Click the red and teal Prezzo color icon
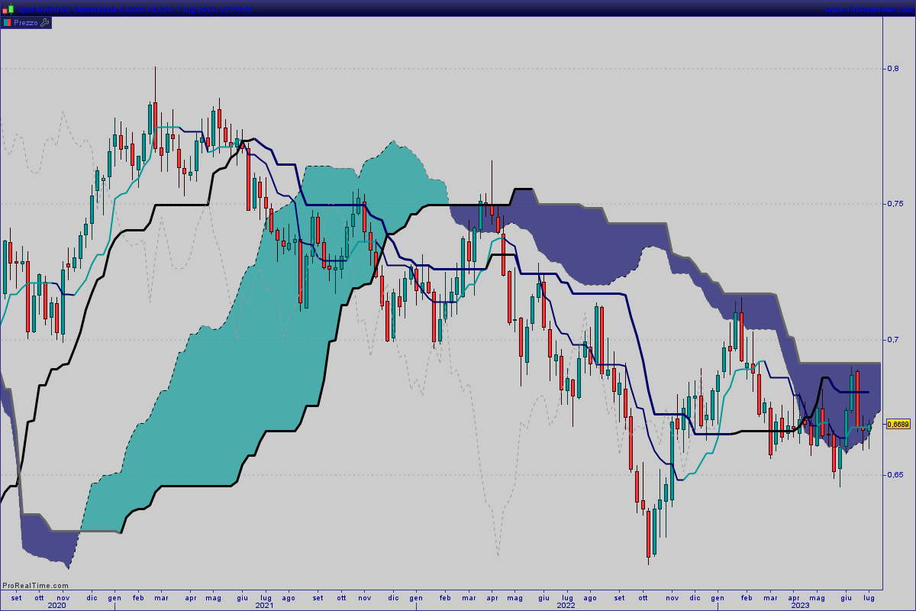The image size is (916, 611). [7, 23]
